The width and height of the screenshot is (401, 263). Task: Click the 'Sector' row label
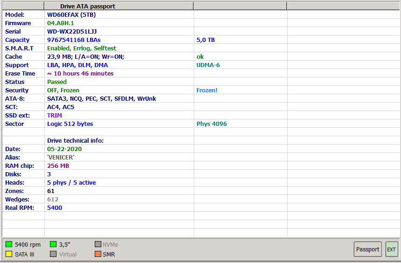click(14, 124)
